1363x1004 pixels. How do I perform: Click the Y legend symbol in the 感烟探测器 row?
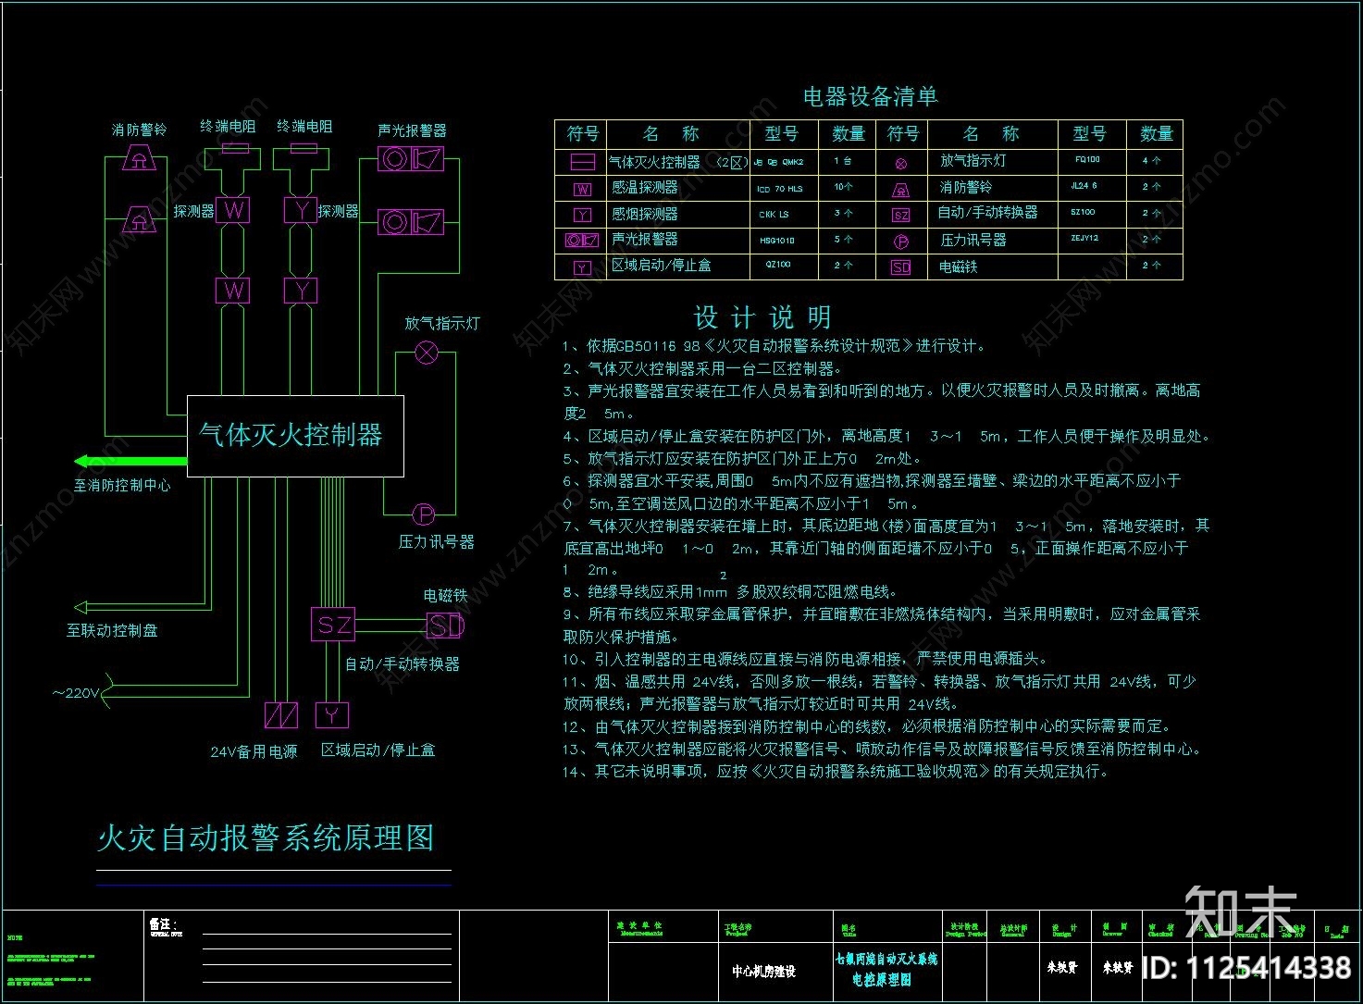(x=582, y=215)
